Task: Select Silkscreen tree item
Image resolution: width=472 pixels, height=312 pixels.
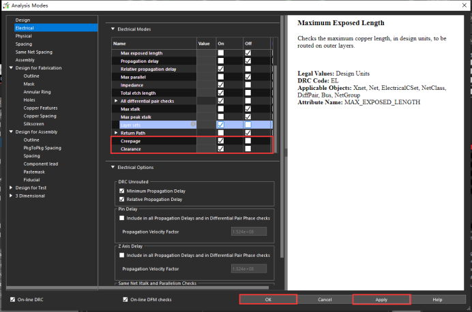Action: 33,124
